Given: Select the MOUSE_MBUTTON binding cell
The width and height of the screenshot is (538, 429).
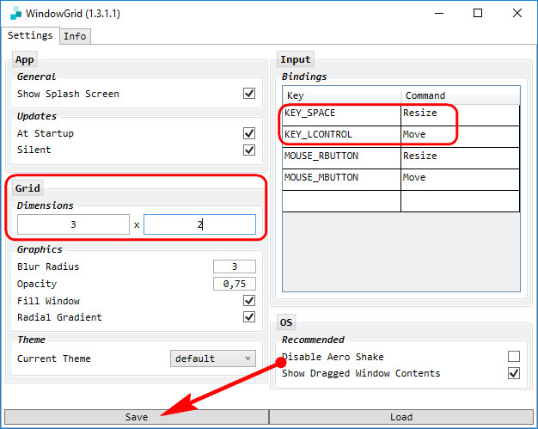Looking at the screenshot, I should pos(341,180).
